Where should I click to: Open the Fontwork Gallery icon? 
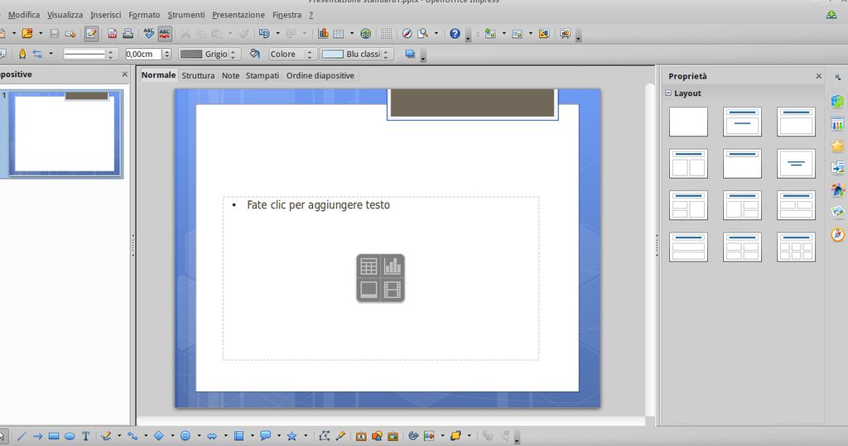[361, 436]
